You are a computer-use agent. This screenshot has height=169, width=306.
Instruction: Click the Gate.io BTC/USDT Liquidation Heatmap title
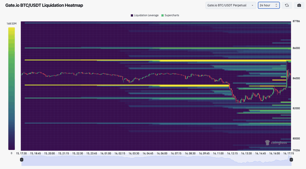tap(44, 5)
